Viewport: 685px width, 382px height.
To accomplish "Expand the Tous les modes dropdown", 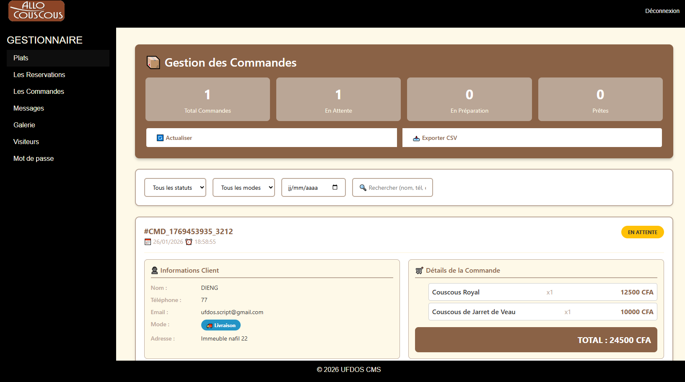I will [x=244, y=188].
